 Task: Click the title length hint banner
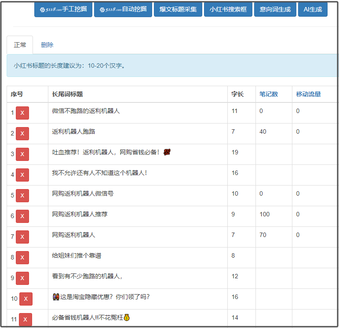[x=172, y=66]
